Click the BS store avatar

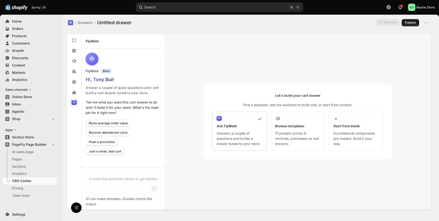point(412,7)
